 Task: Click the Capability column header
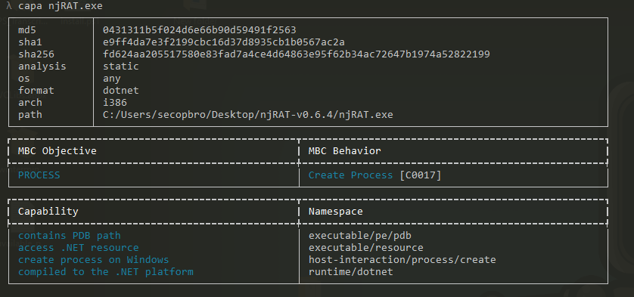[x=48, y=212]
